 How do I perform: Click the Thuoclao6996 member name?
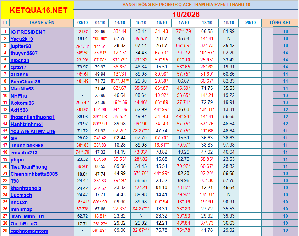click(27, 146)
